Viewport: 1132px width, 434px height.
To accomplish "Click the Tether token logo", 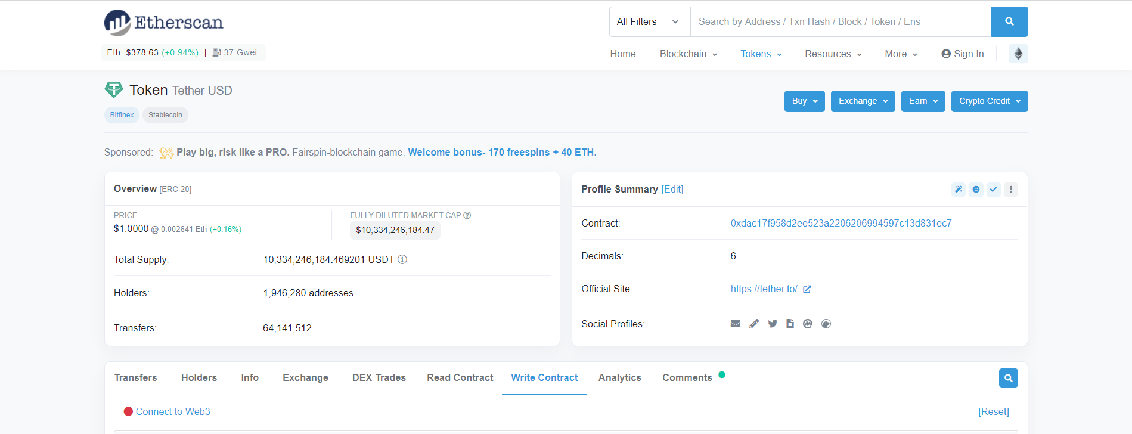I will pyautogui.click(x=114, y=90).
